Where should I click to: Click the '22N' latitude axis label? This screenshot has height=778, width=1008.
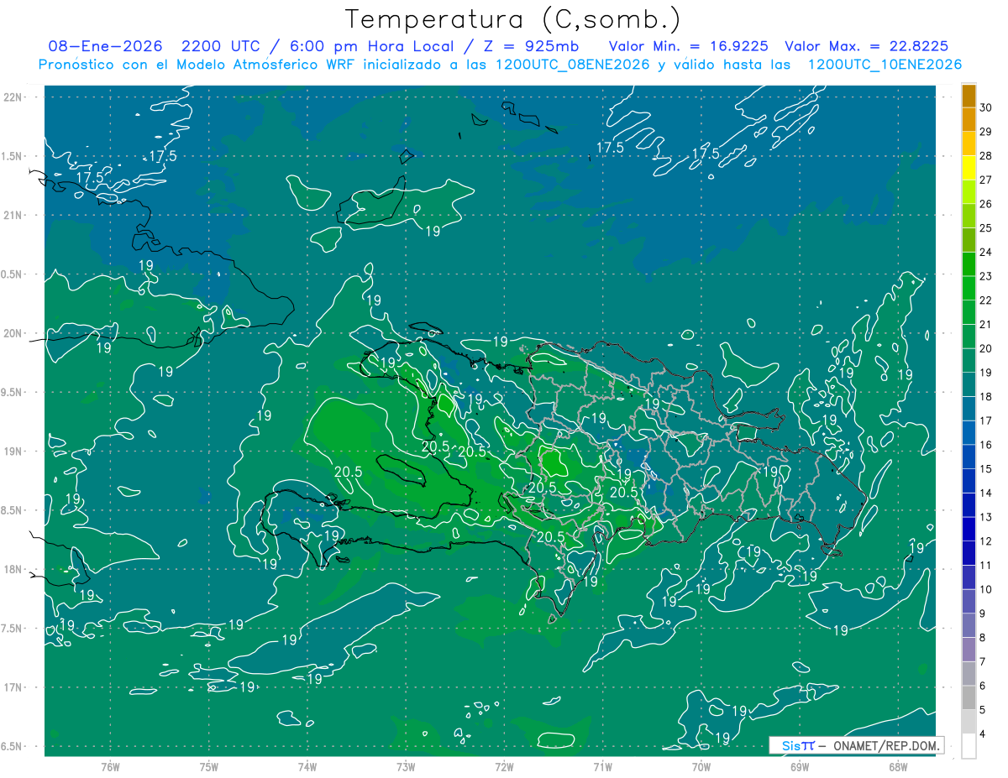tap(13, 97)
